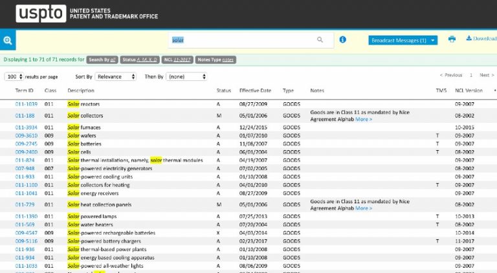This screenshot has height=273, width=497.
Task: Click the Search By filter tag
Action: coord(102,60)
